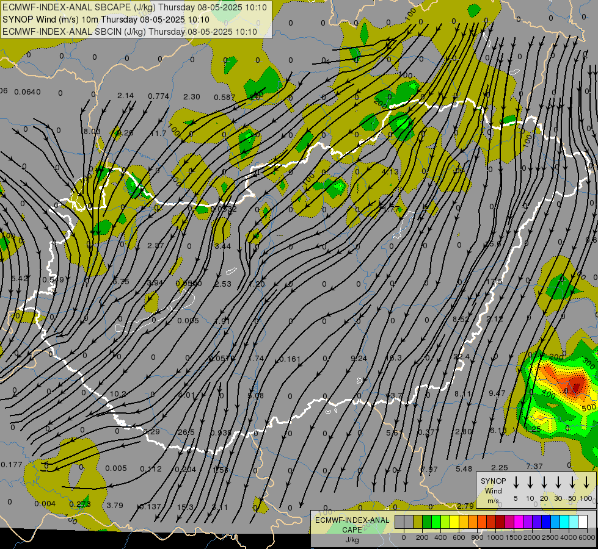Pick the pure yellow CAPE legend swatch
Viewport: 598px width, 549px height.
(454, 522)
